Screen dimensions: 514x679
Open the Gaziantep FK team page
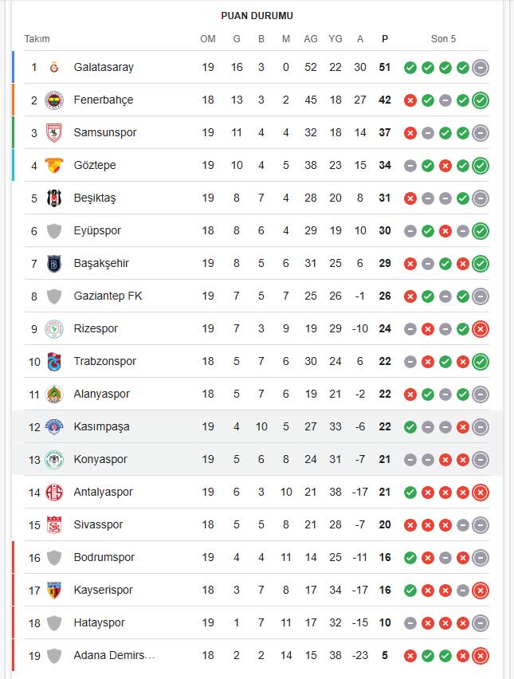point(108,296)
